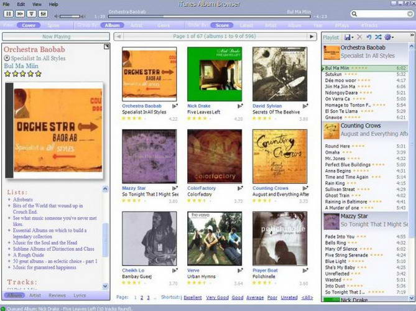Viewport: 416px width, 311px height.
Task: Set rating on five-star Bul Ma Miin stars
Action: pos(23,74)
